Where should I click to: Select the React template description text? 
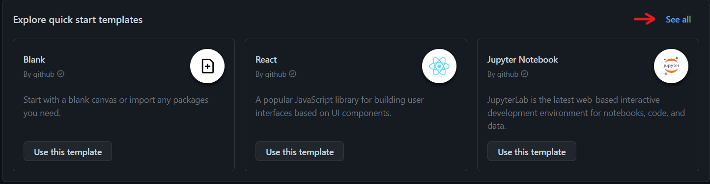[340, 106]
